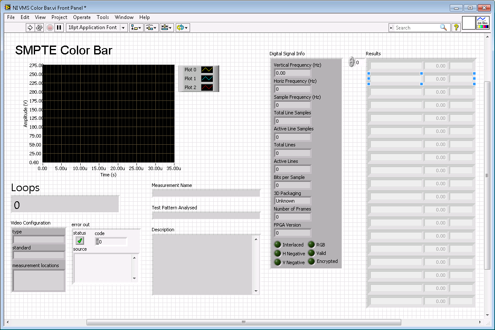Click the Results label
The width and height of the screenshot is (495, 330).
(373, 54)
